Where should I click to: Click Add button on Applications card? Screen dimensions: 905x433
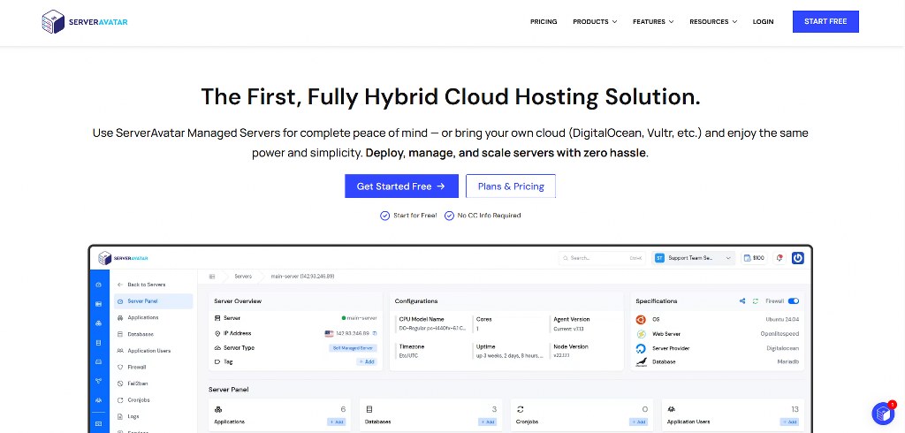(x=337, y=422)
